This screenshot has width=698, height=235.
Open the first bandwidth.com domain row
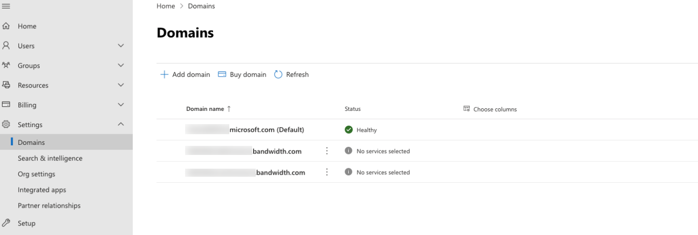(244, 151)
